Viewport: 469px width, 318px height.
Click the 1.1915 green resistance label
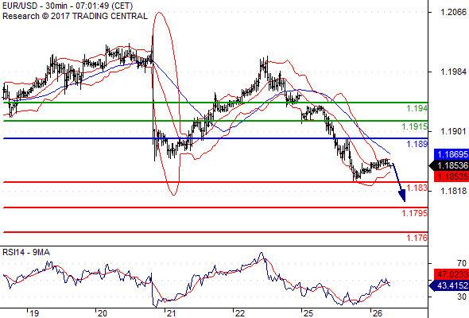[415, 126]
